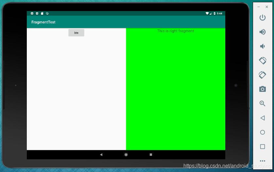
Task: Close the emulator toolbar window
Action: (x=267, y=7)
